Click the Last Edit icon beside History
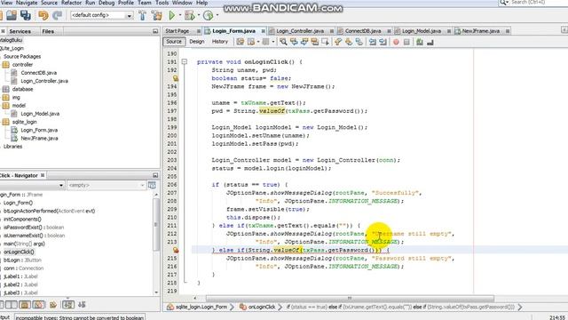This screenshot has width=568, height=320. [x=241, y=42]
